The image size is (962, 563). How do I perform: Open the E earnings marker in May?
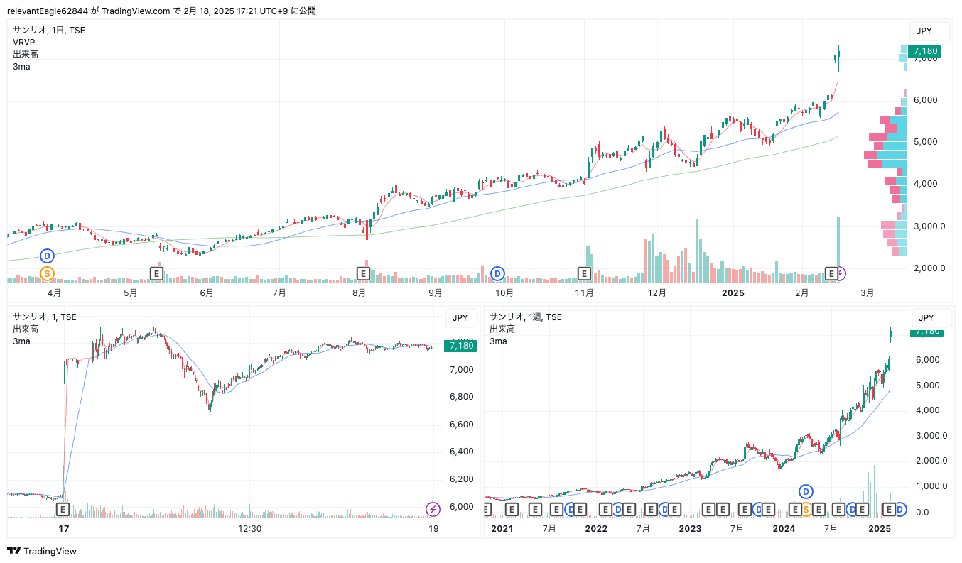(157, 273)
